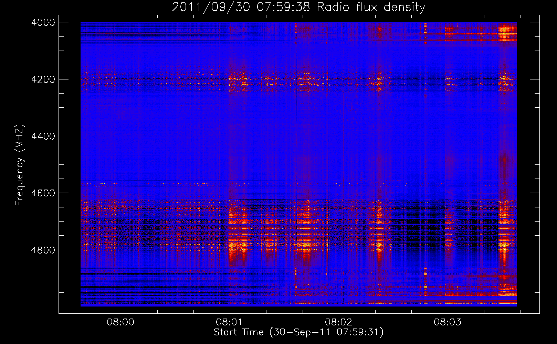Click the 4400 frequency axis label

43,136
